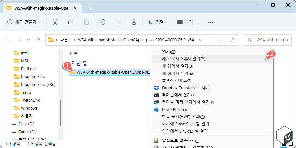
Task: Choose 한글 문서(HWP) 인쇄(P) menu entry
Action: tap(211, 117)
